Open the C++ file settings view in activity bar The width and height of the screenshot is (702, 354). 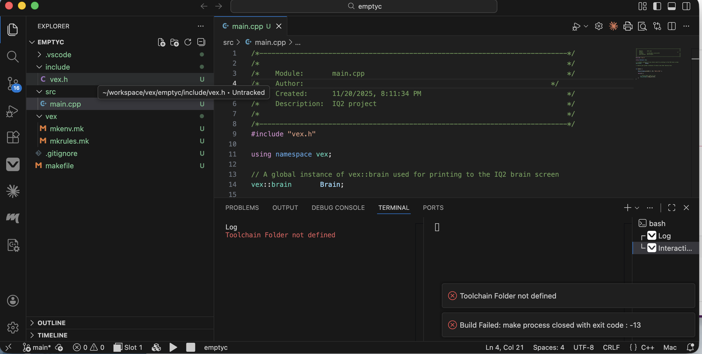13,245
